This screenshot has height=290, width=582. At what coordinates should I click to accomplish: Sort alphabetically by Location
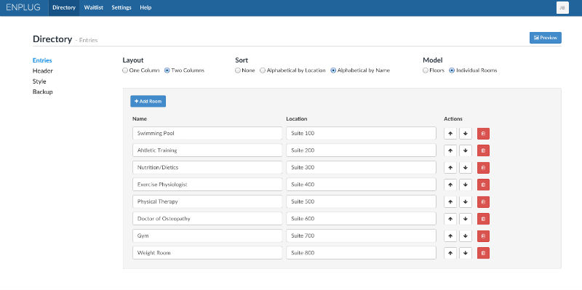[x=263, y=71]
